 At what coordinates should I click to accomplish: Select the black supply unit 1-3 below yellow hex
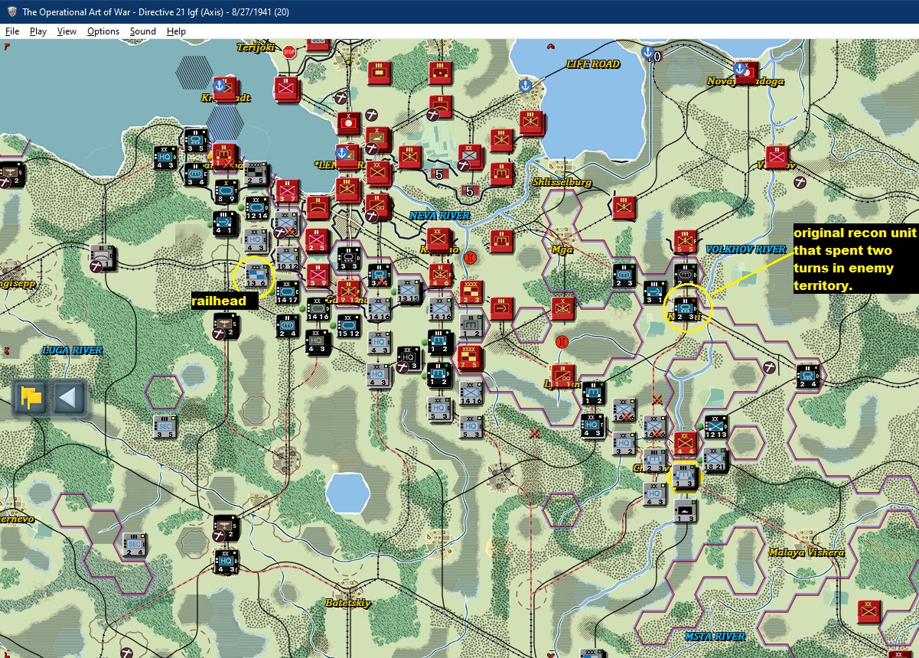(x=686, y=511)
